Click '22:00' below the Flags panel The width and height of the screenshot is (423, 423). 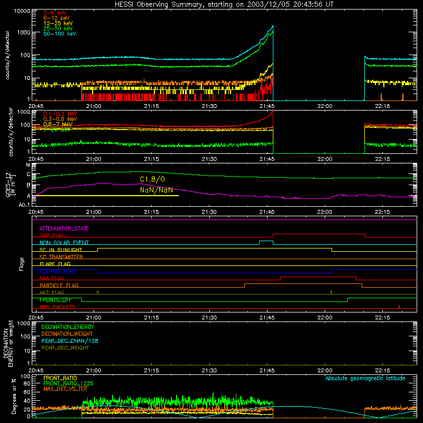point(325,318)
